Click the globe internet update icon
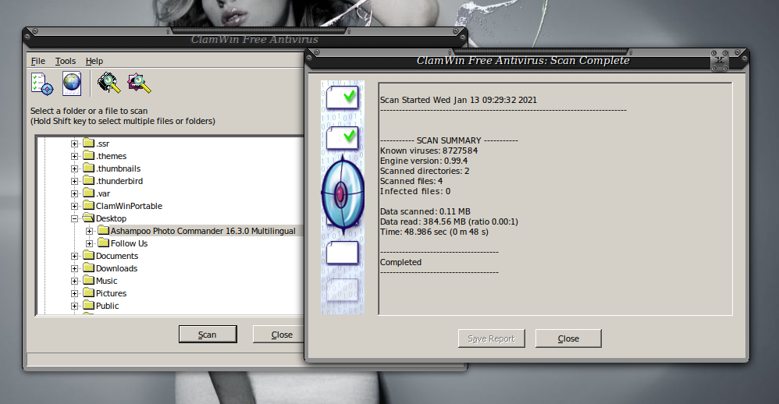The width and height of the screenshot is (779, 404). click(x=72, y=83)
